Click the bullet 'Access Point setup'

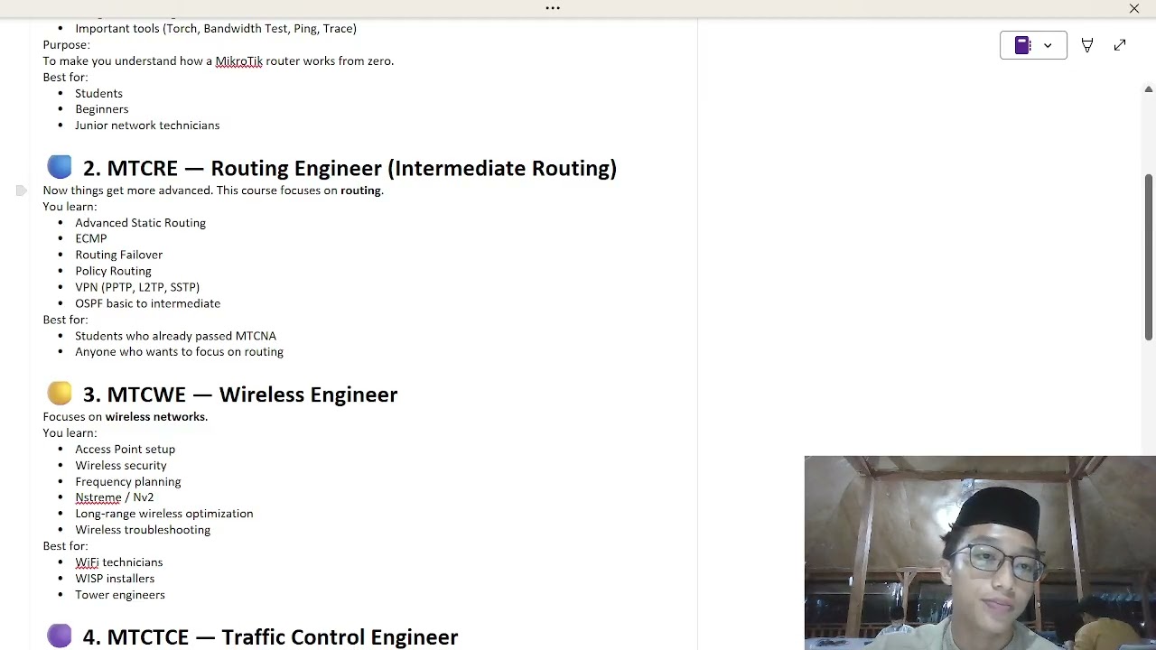[x=125, y=449]
